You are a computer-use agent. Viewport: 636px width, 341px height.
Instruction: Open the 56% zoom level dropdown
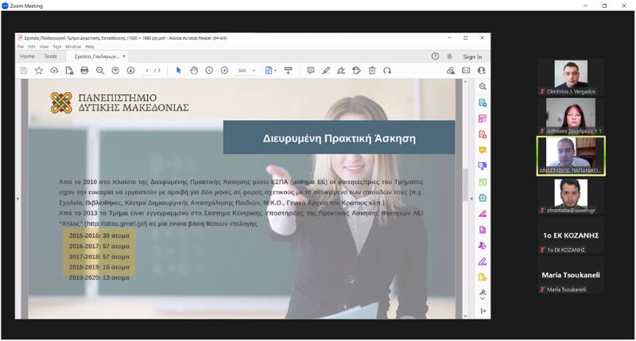tap(246, 71)
